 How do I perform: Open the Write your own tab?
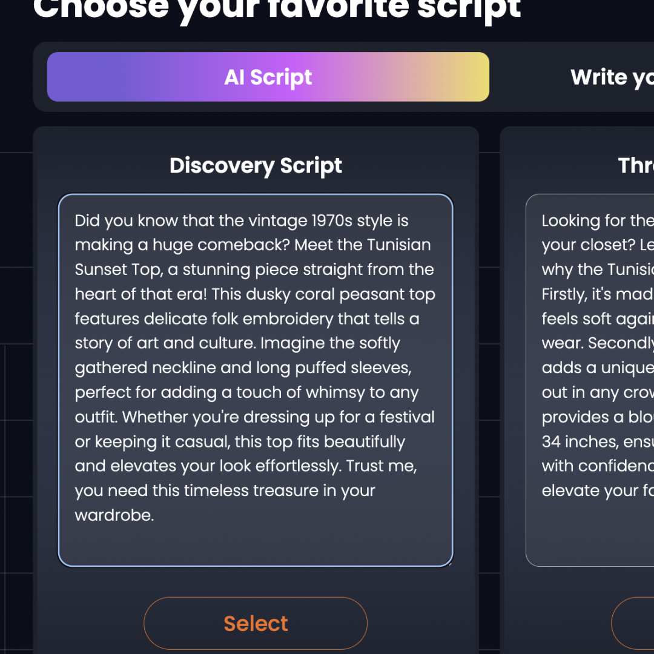coord(612,77)
